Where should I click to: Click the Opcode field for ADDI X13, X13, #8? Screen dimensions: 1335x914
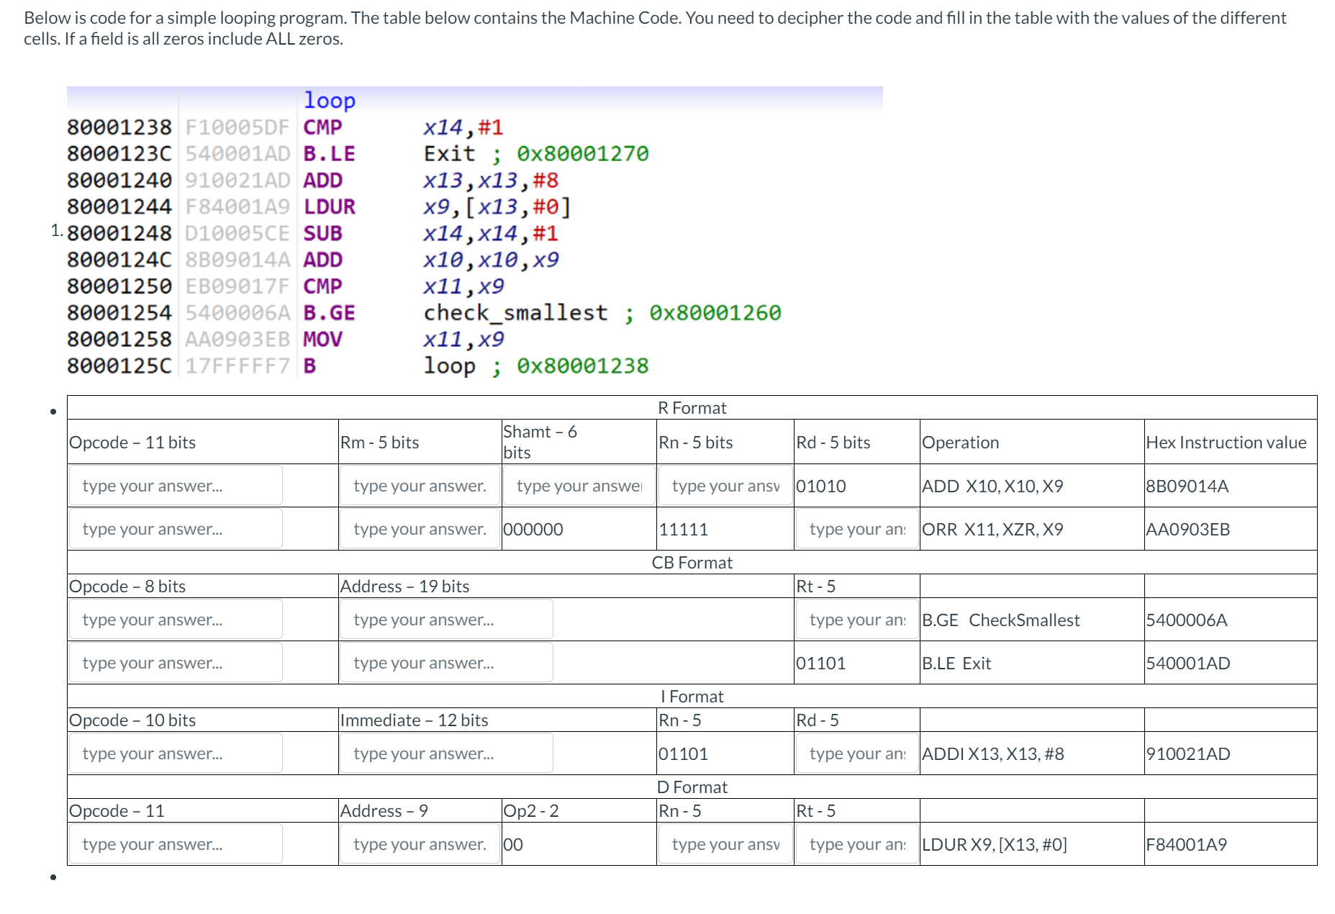(174, 753)
